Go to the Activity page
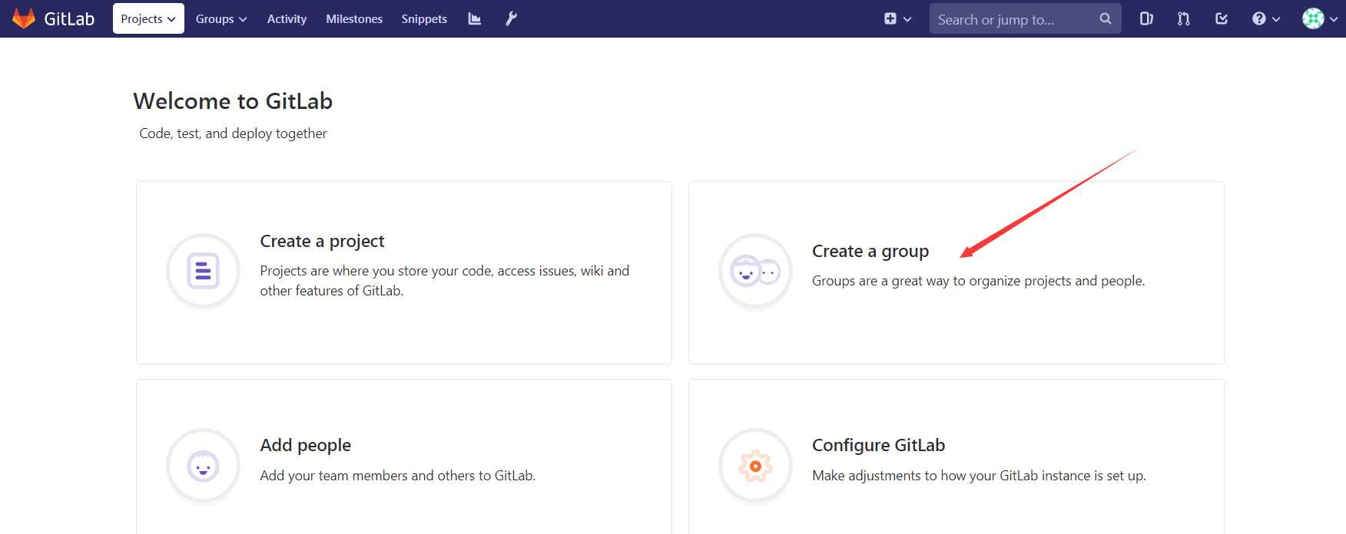 point(287,18)
